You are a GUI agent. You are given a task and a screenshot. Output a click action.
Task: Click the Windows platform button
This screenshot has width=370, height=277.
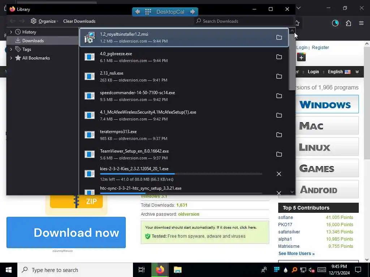point(327,104)
